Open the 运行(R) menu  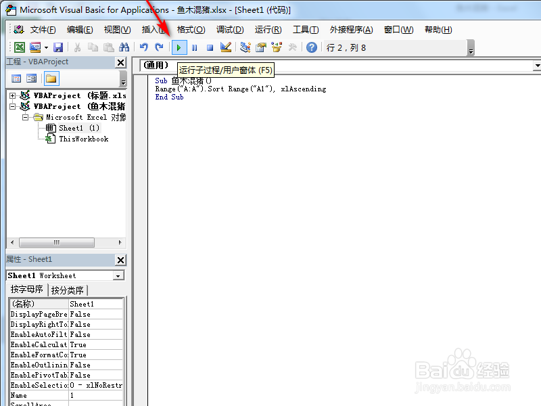click(268, 30)
